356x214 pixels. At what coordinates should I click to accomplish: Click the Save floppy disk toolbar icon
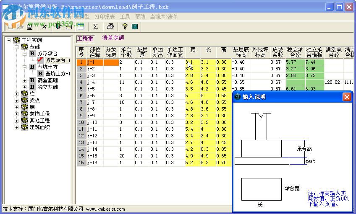(x=29, y=27)
